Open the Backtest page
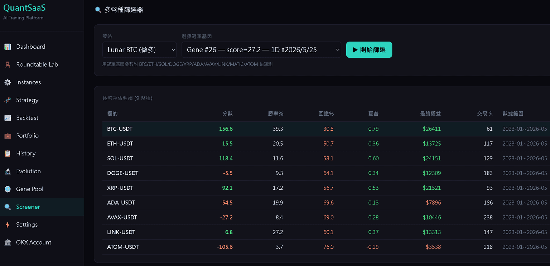550x266 pixels. coord(42,118)
